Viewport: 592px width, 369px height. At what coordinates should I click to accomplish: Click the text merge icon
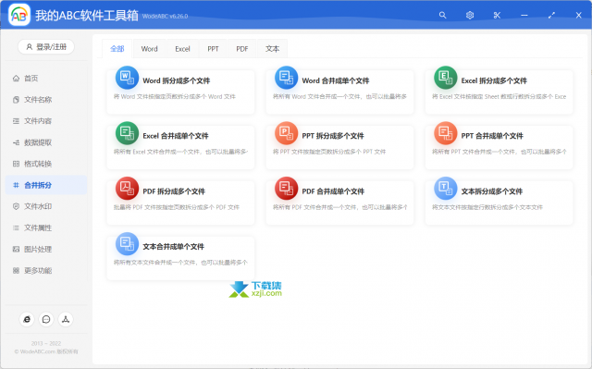[127, 244]
